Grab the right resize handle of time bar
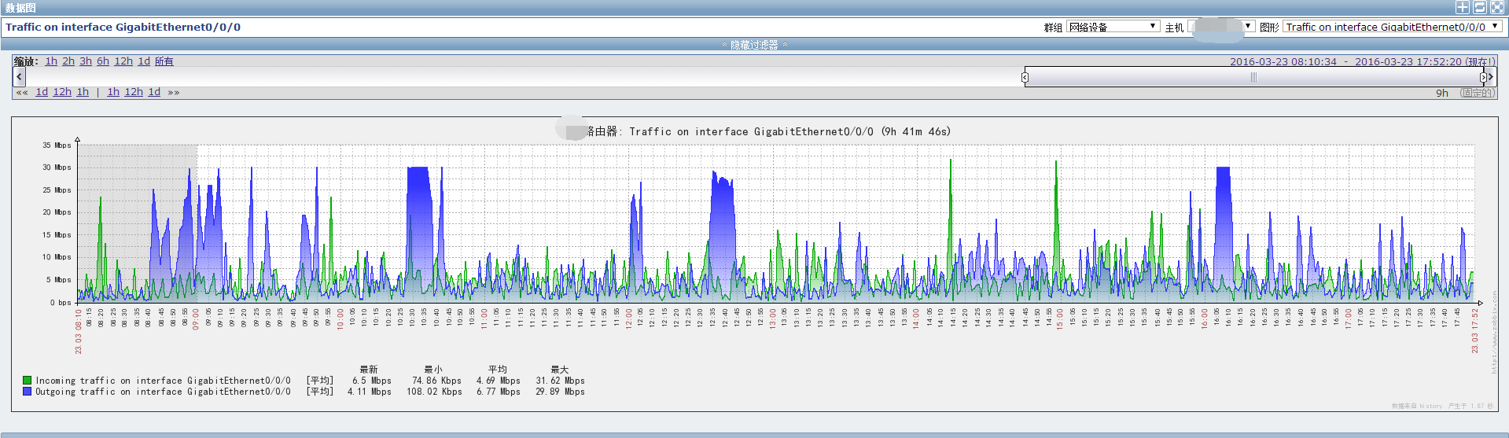 point(1484,77)
